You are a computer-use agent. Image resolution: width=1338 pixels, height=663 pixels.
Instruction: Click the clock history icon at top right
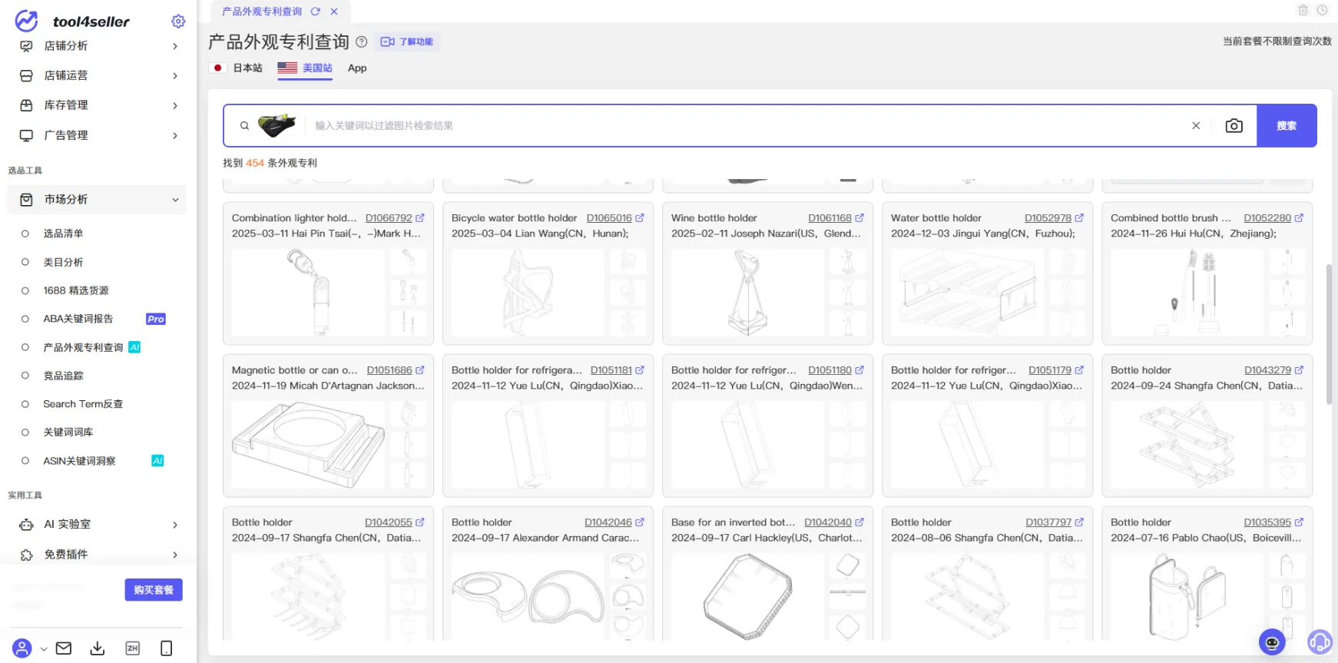[x=1323, y=10]
